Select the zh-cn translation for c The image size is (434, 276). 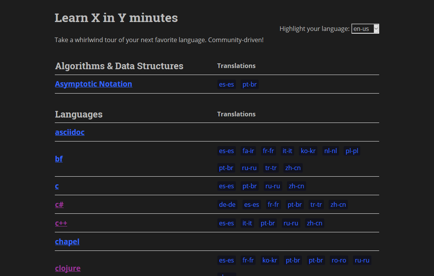pos(296,186)
